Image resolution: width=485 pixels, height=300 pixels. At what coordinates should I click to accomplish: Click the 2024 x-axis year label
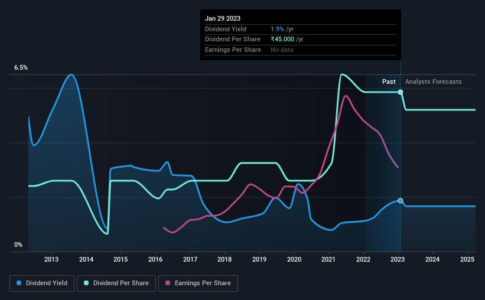click(x=432, y=259)
